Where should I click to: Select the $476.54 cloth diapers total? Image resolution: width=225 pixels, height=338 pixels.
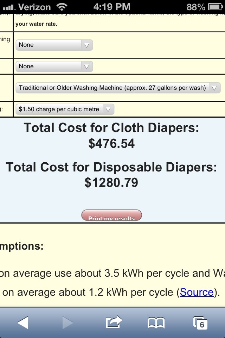pyautogui.click(x=111, y=143)
